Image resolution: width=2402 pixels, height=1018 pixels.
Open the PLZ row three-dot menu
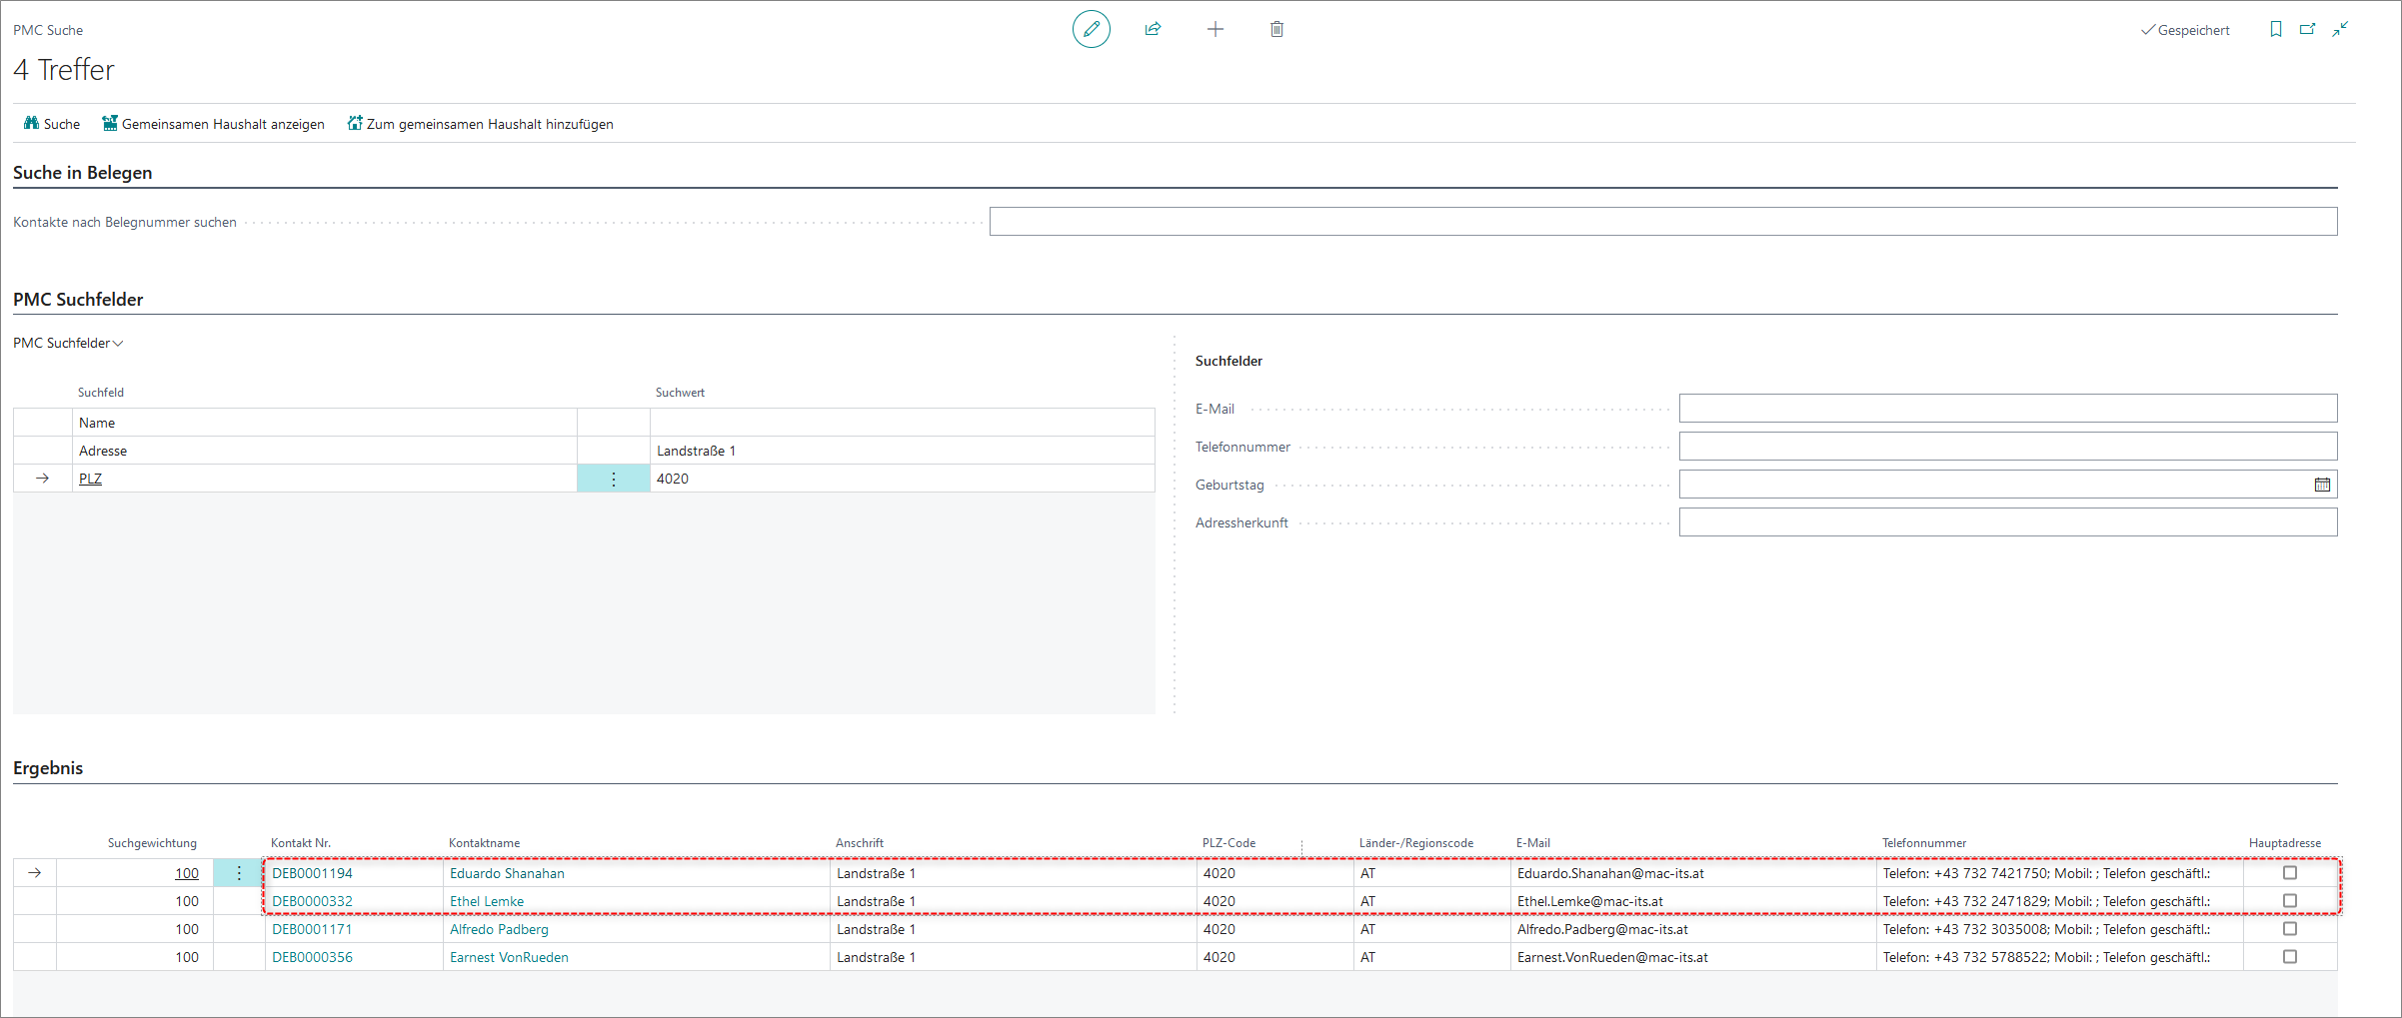[613, 479]
